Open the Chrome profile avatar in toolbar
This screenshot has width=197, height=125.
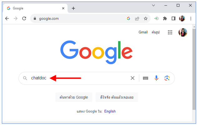pyautogui.click(x=182, y=18)
